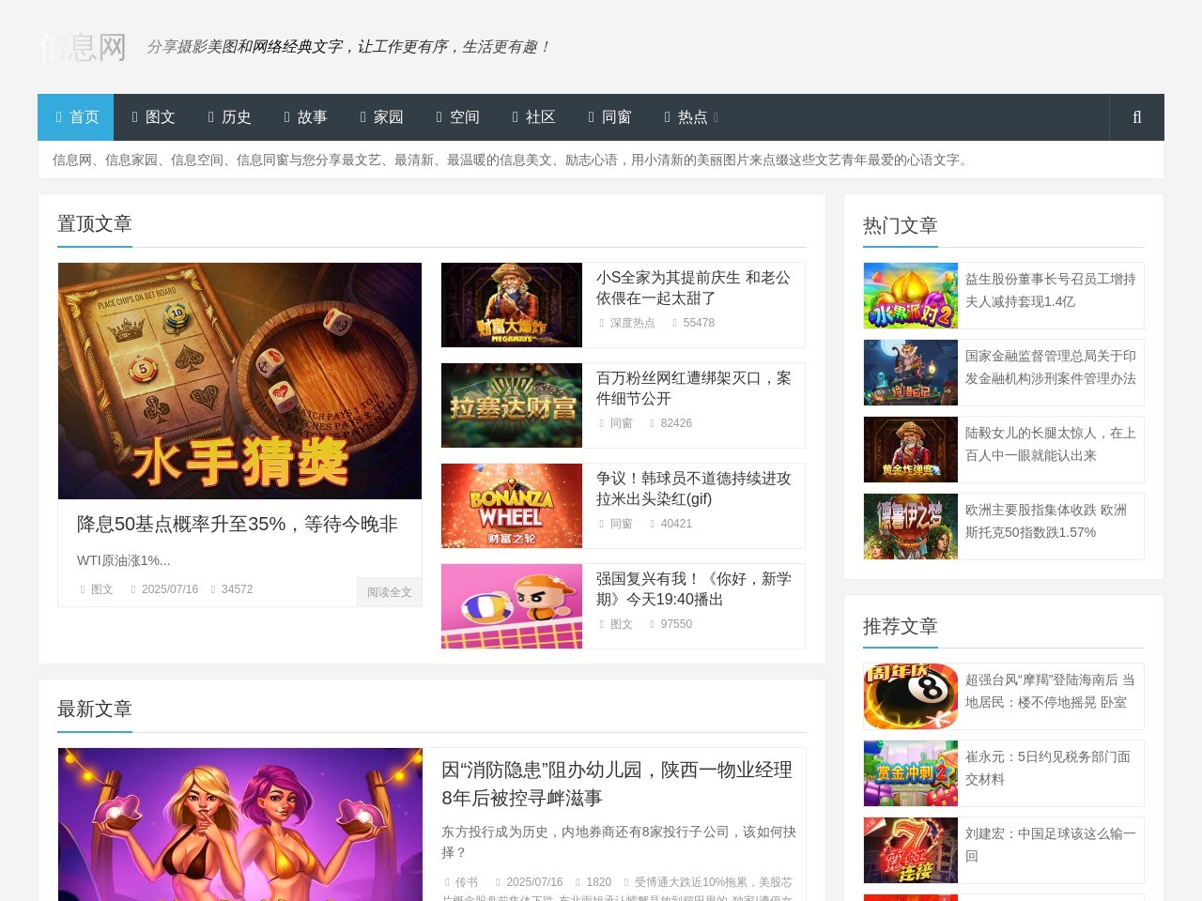Switch to the 历史 section

(x=231, y=117)
